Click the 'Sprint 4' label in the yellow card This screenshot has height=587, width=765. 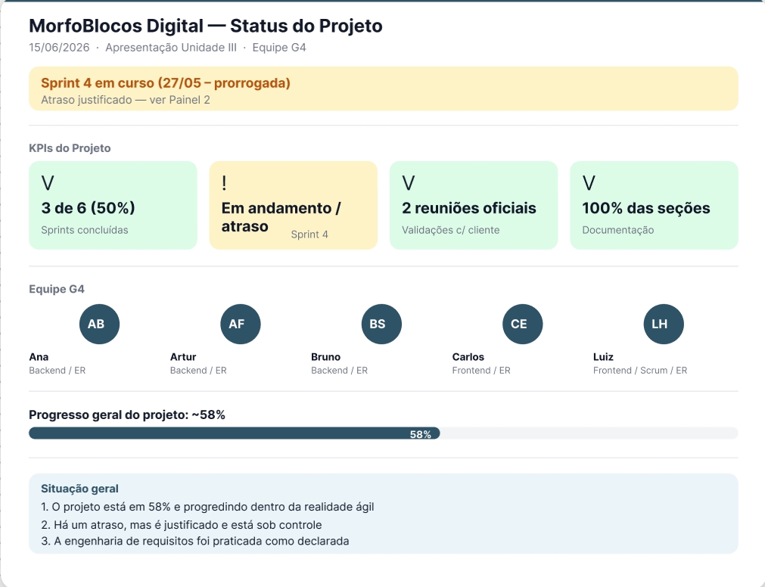[309, 234]
